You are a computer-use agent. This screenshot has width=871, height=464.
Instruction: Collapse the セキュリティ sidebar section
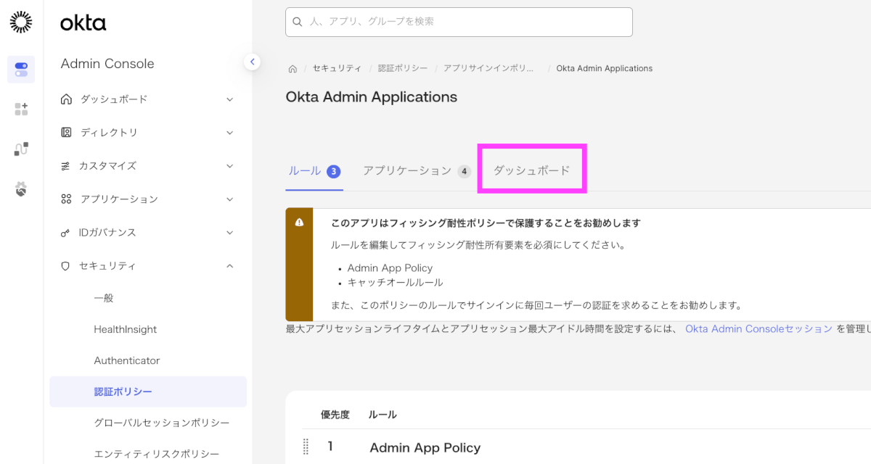229,266
